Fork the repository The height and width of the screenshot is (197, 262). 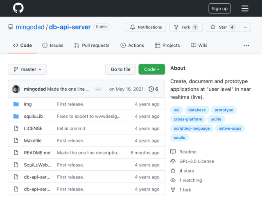tap(186, 27)
